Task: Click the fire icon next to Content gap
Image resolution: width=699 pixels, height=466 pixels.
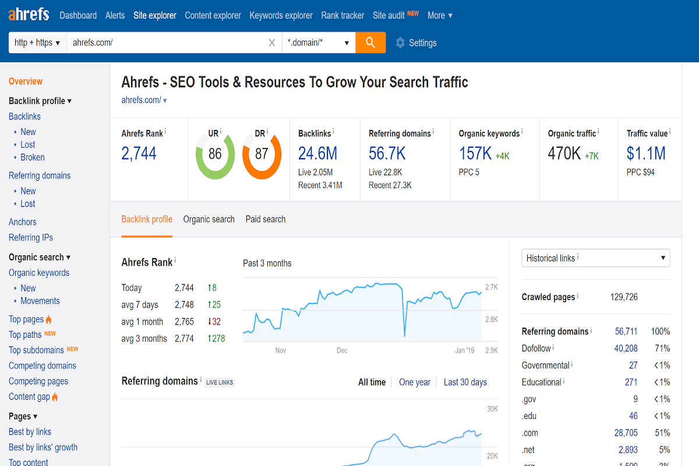Action: click(55, 397)
